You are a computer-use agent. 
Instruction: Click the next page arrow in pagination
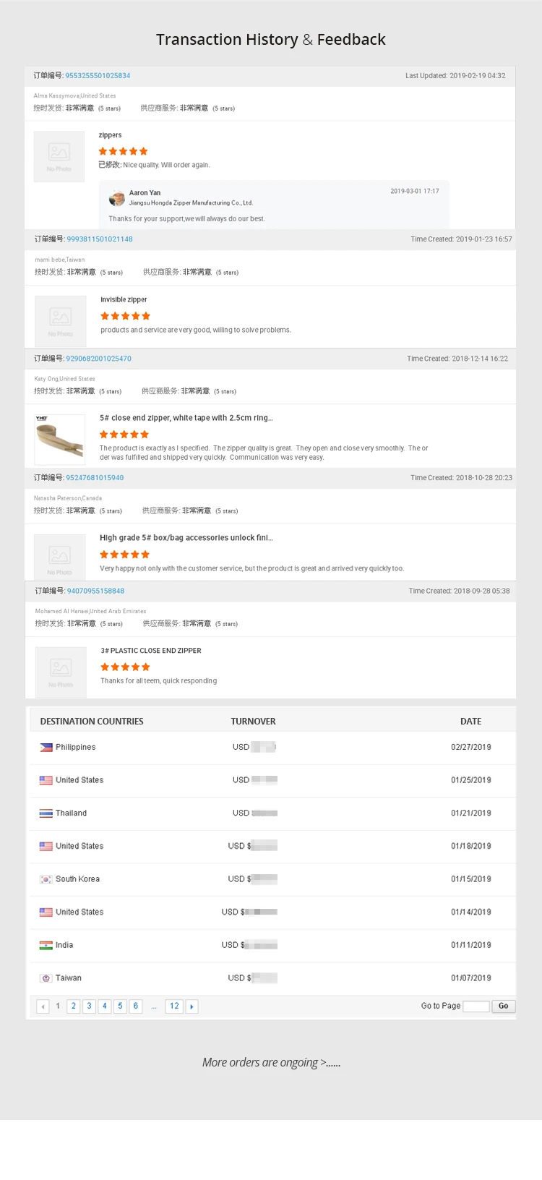point(192,1006)
